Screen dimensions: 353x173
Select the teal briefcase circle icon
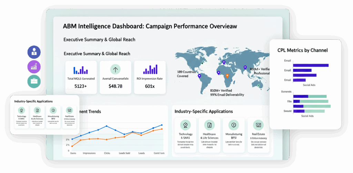pos(34,81)
